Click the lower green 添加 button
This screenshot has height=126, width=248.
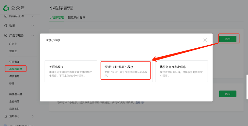click(228, 94)
